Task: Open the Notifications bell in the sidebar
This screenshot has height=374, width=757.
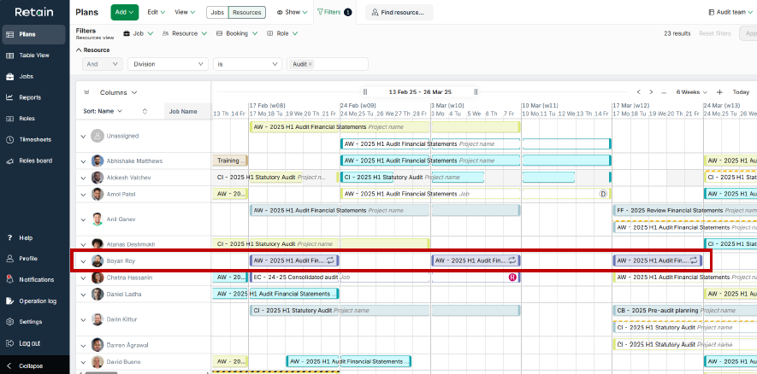Action: pos(36,279)
